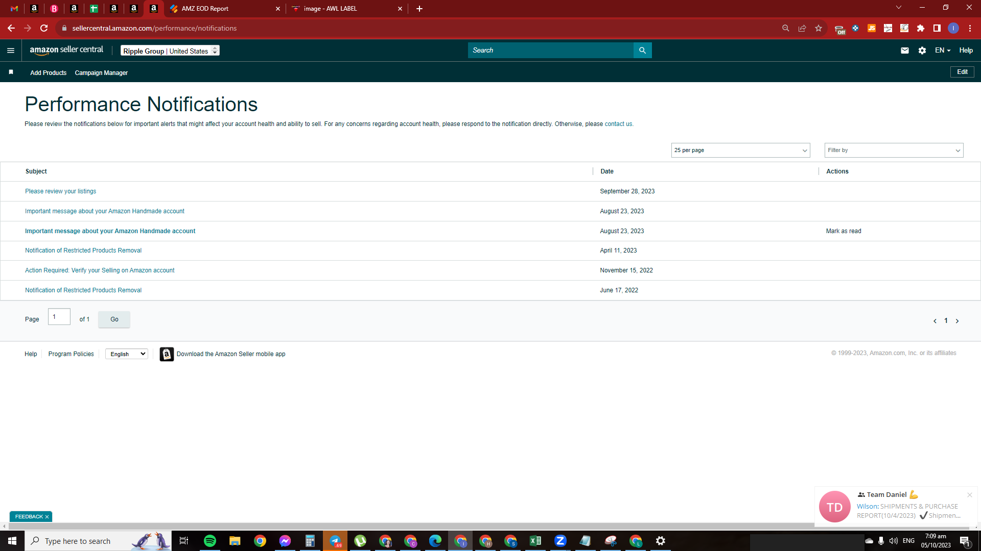981x551 pixels.
Task: Open April 11 Restricted Products Removal notification
Action: click(x=83, y=251)
